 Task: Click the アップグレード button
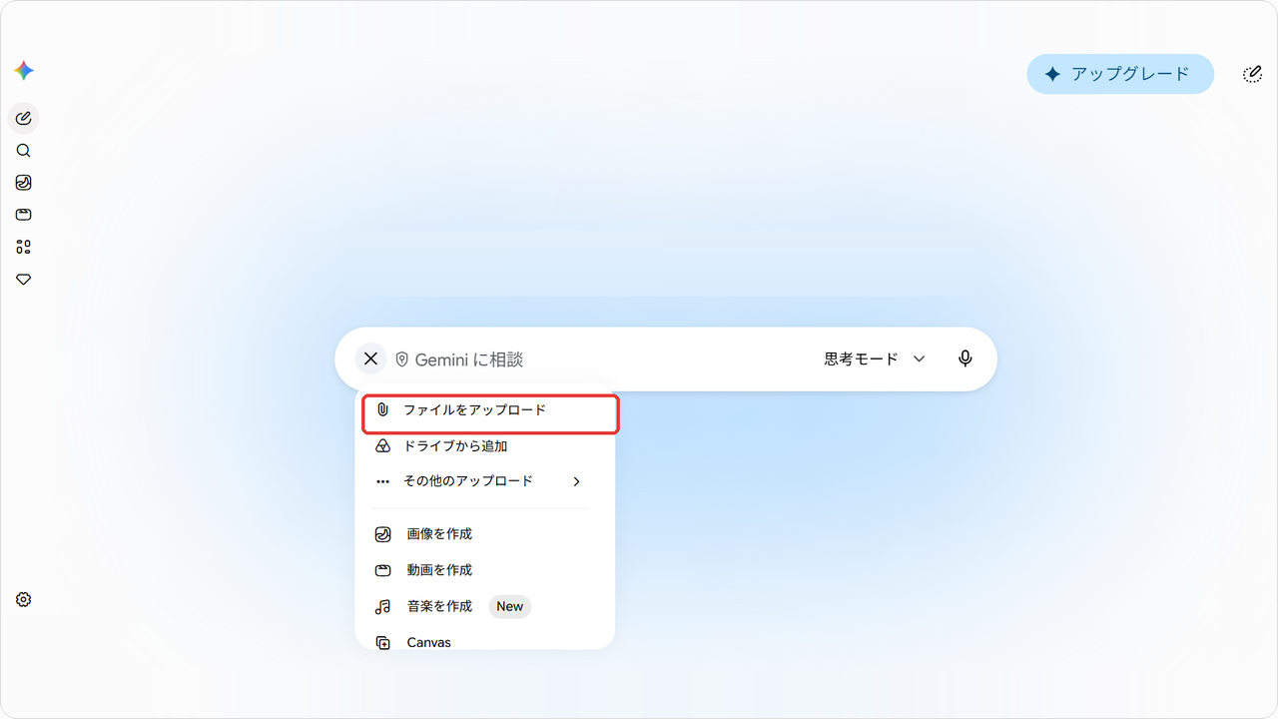1120,74
